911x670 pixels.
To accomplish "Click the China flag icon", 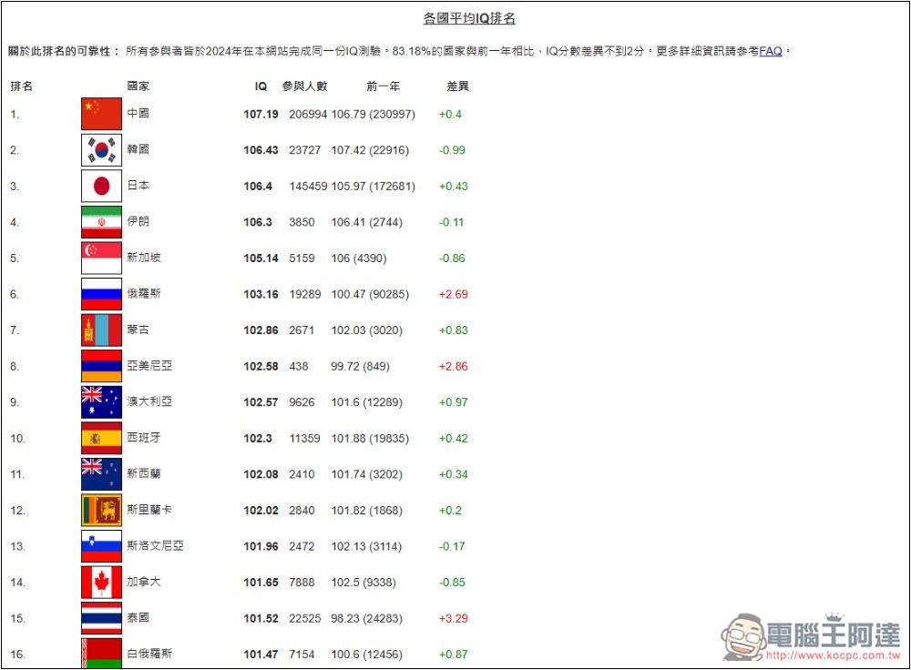I will (101, 114).
